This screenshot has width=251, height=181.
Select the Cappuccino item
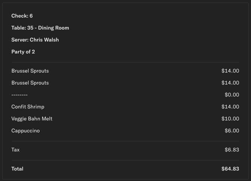(25, 131)
